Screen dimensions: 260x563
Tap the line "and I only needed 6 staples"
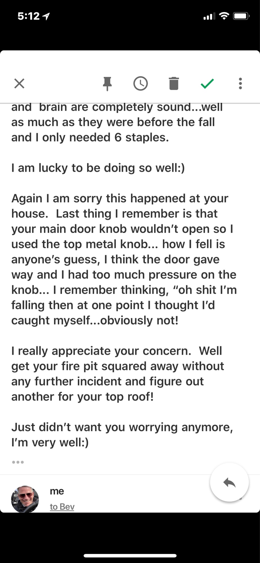click(90, 137)
